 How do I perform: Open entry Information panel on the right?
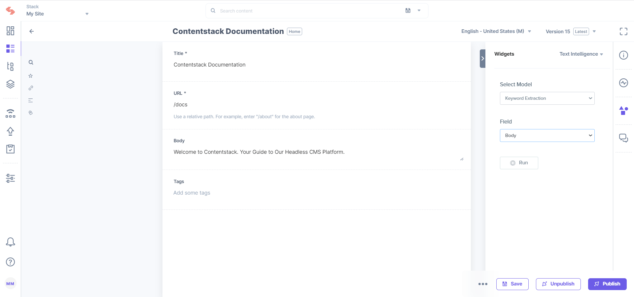coord(623,55)
